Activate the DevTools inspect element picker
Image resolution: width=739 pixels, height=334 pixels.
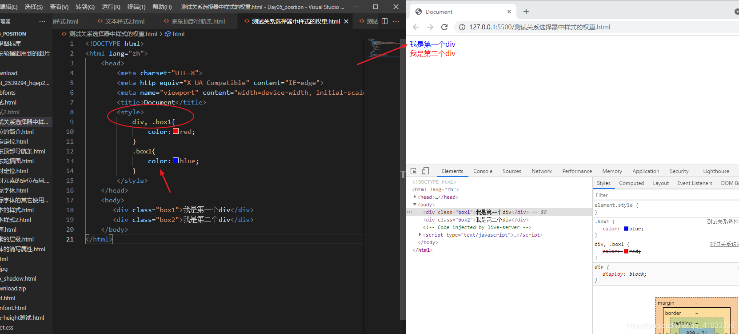(x=414, y=171)
